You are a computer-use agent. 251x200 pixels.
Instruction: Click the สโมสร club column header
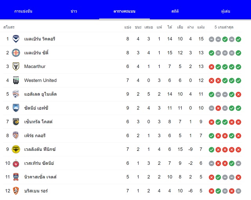point(9,27)
